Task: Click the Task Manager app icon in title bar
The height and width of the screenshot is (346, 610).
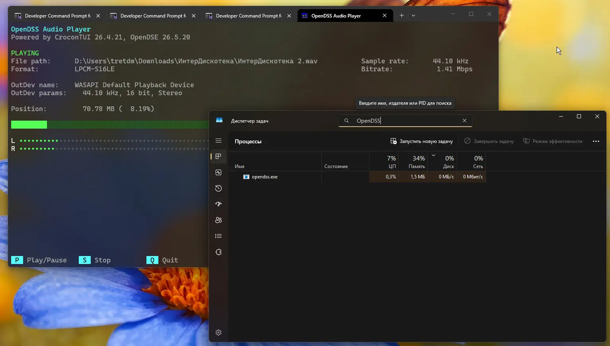Action: pos(219,120)
